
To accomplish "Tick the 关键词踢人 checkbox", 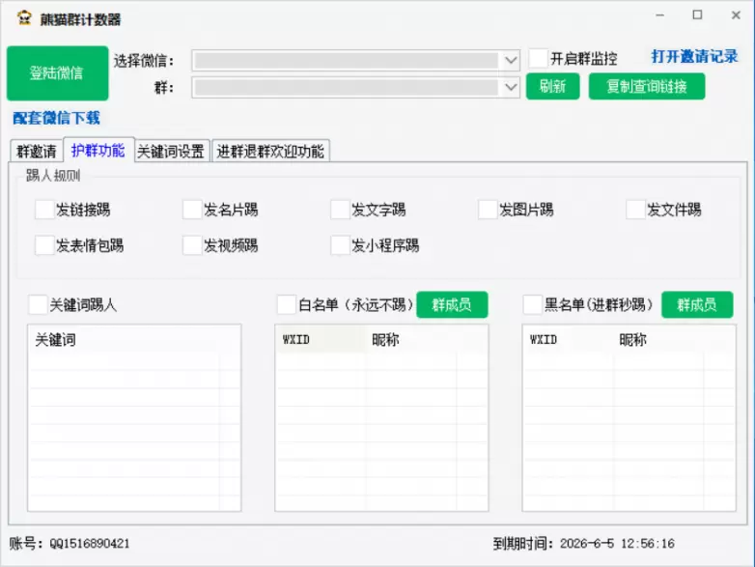I will [x=38, y=305].
